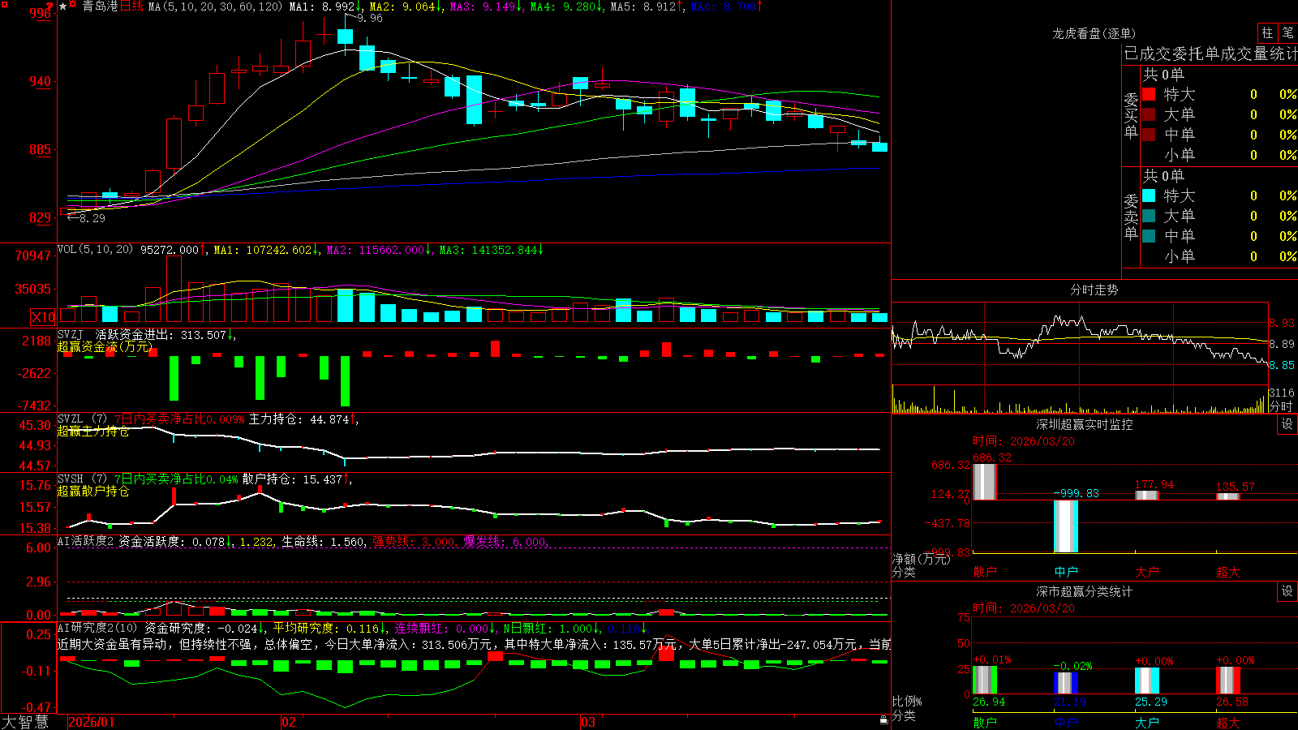1298x730 pixels.
Task: Click the 996 price axis top label
Action: 39,13
